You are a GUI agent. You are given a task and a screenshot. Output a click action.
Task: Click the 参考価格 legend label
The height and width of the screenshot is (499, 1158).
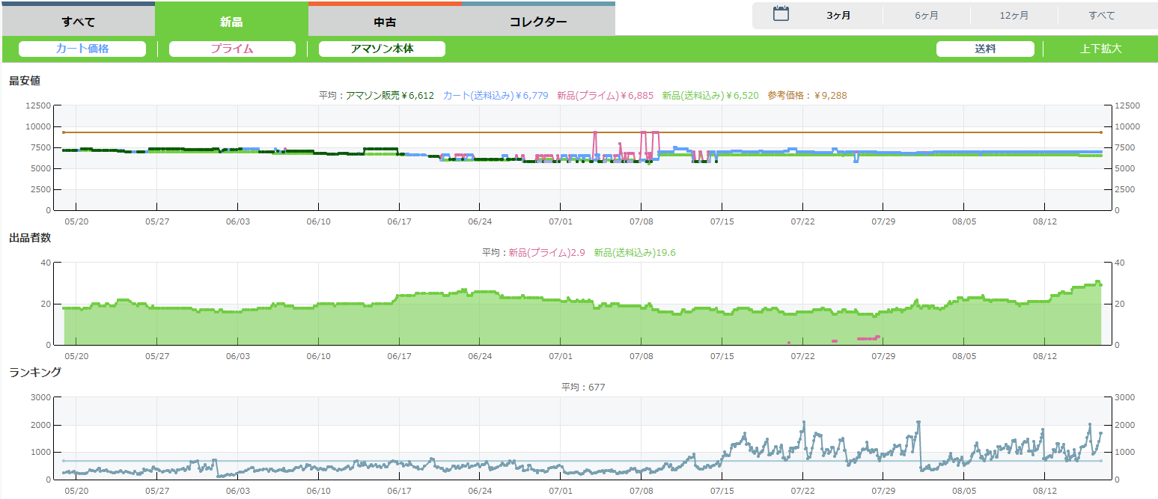pyautogui.click(x=807, y=96)
